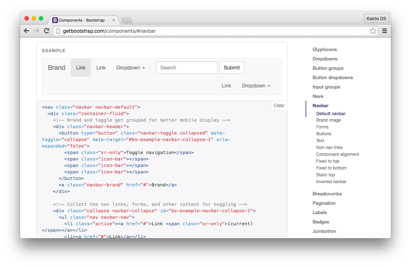Open Badges section link
The height and width of the screenshot is (267, 411).
tap(321, 222)
